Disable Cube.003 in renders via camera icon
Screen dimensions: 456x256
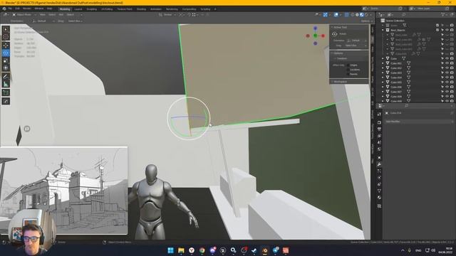[452, 73]
